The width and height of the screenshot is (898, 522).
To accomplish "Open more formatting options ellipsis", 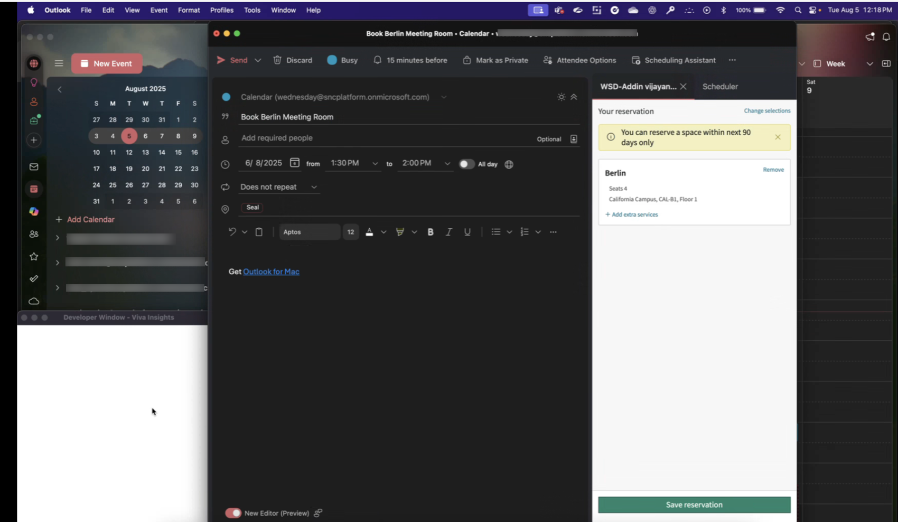I will coord(553,232).
